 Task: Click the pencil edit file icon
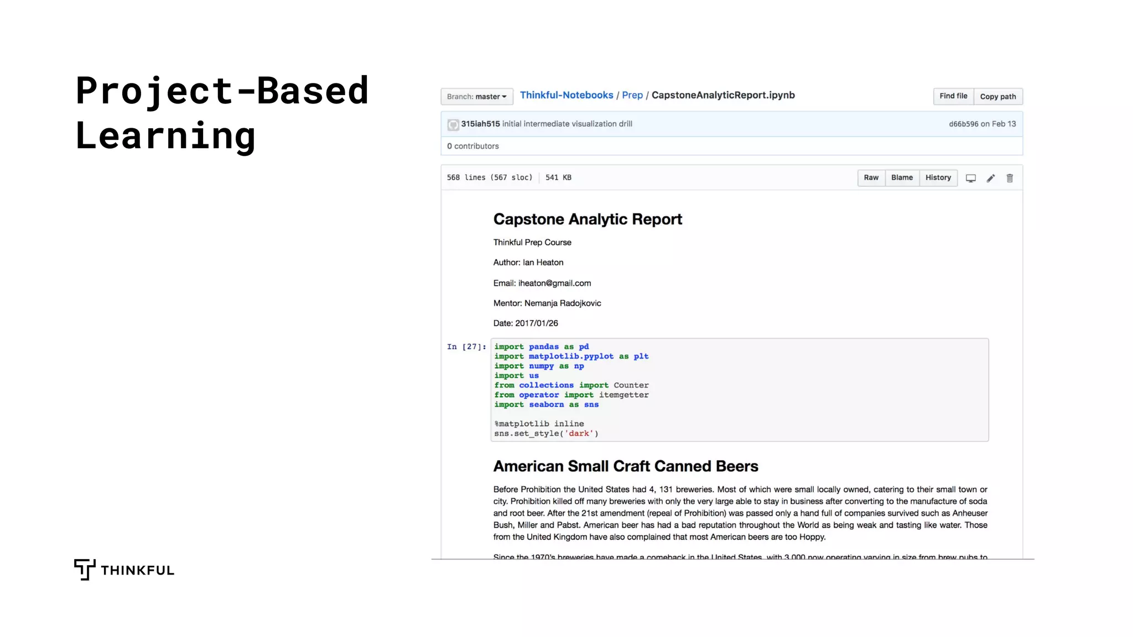pos(990,178)
